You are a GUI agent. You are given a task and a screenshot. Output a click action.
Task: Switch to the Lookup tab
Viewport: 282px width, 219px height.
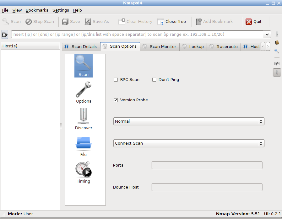coord(193,47)
